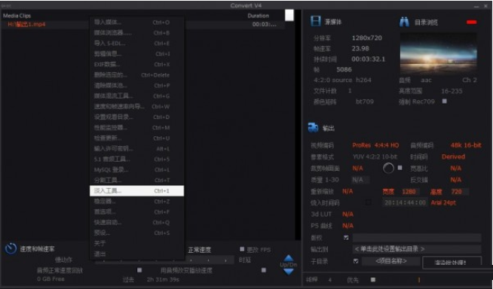493x289 pixels.
Task: Choose check for updates entry (Ctrl+U)
Action: (x=136, y=138)
